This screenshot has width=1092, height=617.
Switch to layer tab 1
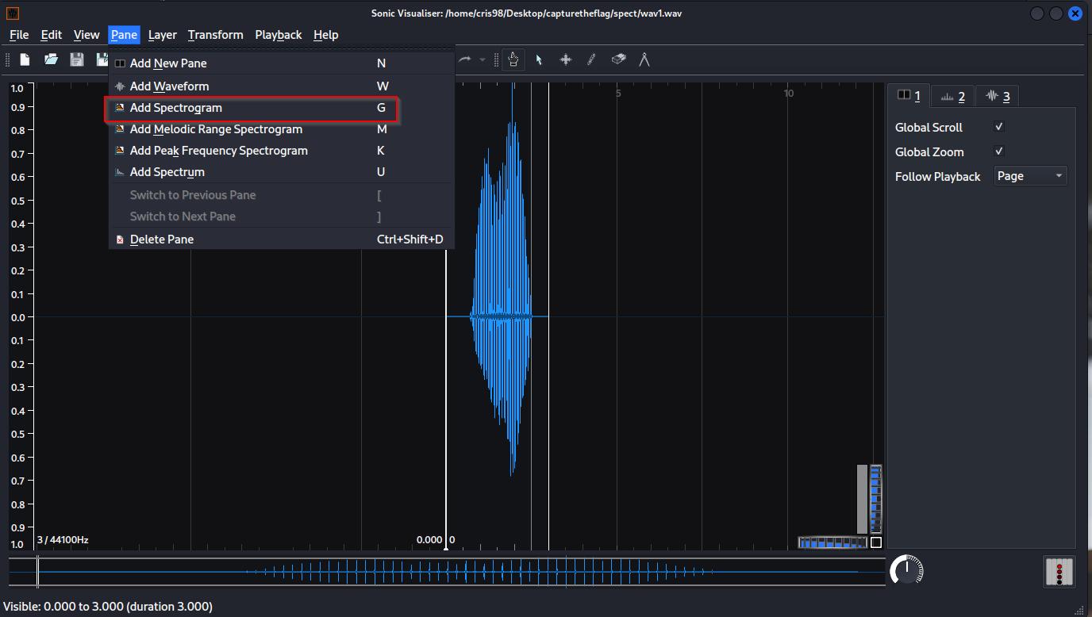click(x=909, y=96)
